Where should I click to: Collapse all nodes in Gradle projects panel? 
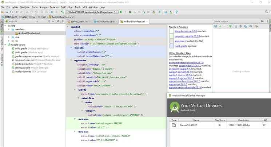(240, 26)
